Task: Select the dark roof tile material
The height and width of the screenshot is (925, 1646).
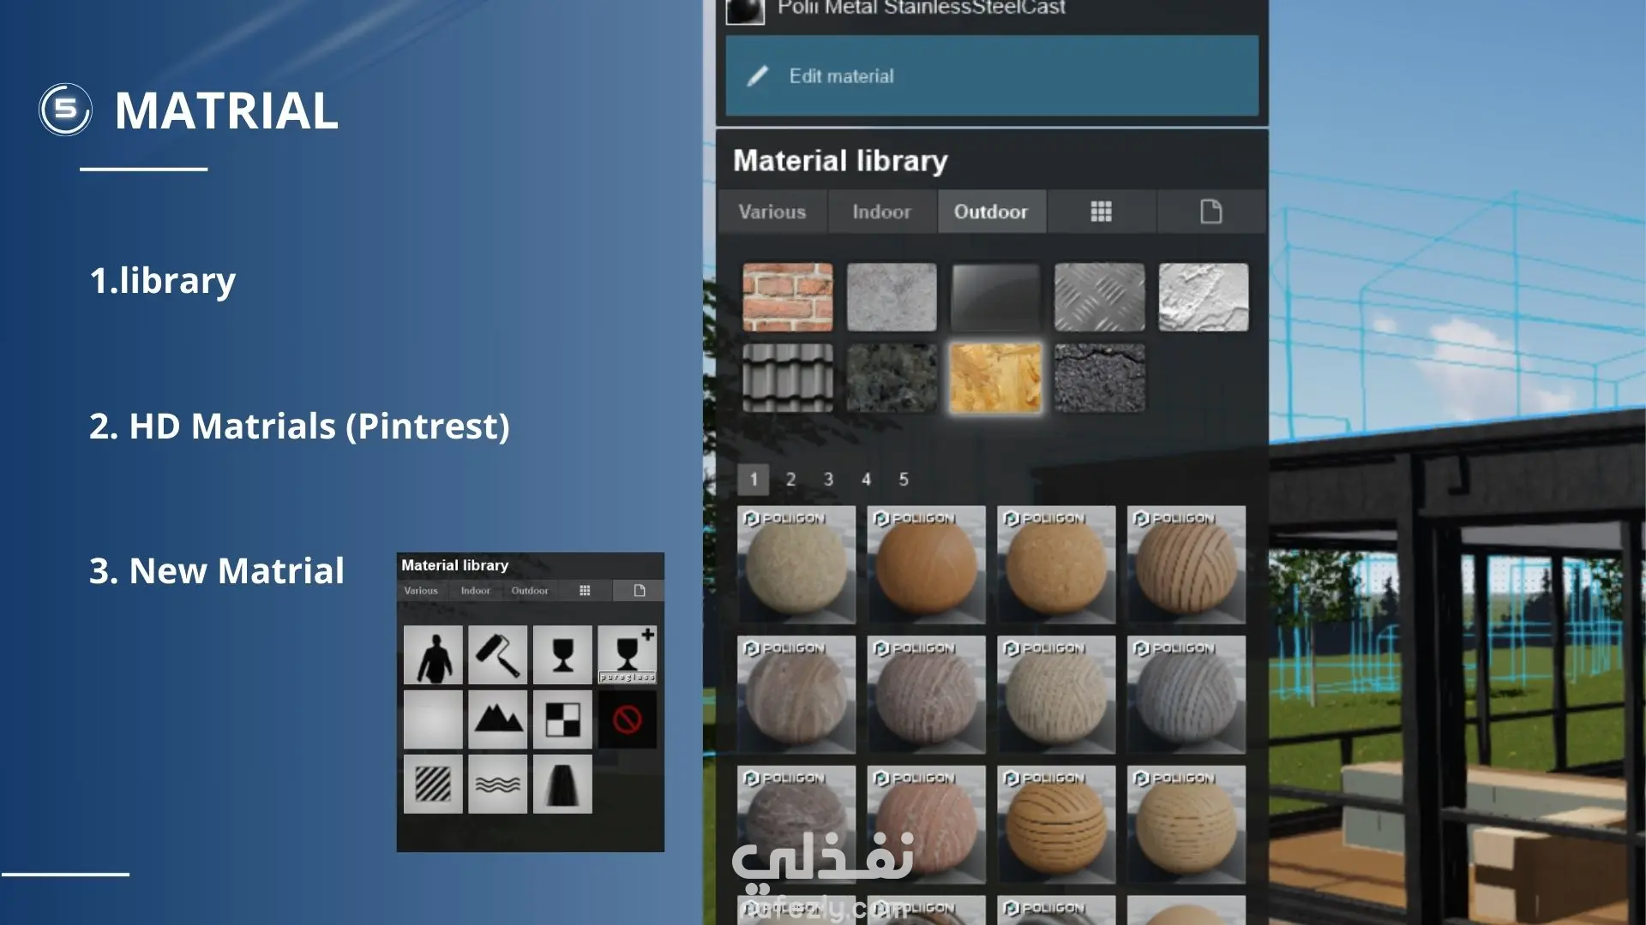Action: coord(787,378)
